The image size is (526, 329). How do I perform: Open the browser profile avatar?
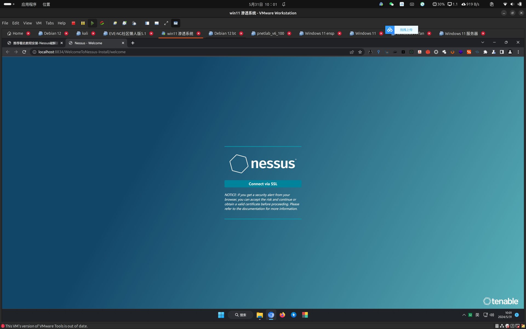[x=510, y=52]
